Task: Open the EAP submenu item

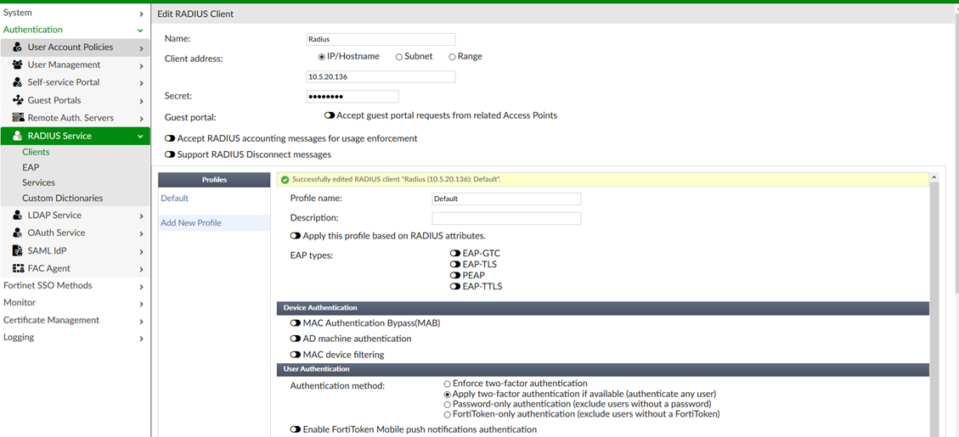Action: click(x=31, y=168)
